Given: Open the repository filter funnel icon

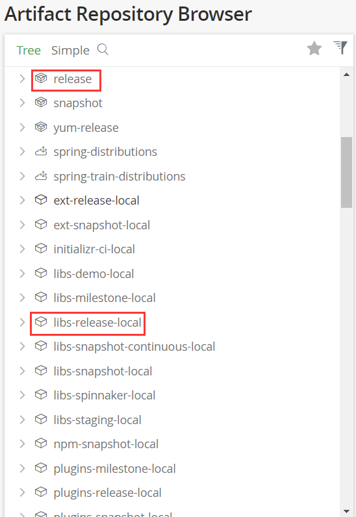Looking at the screenshot, I should coord(340,47).
